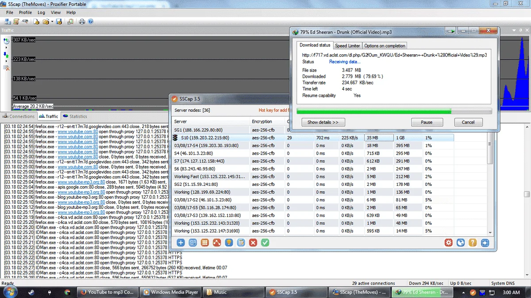Click the blue globe icon in SSCap

(x=461, y=242)
